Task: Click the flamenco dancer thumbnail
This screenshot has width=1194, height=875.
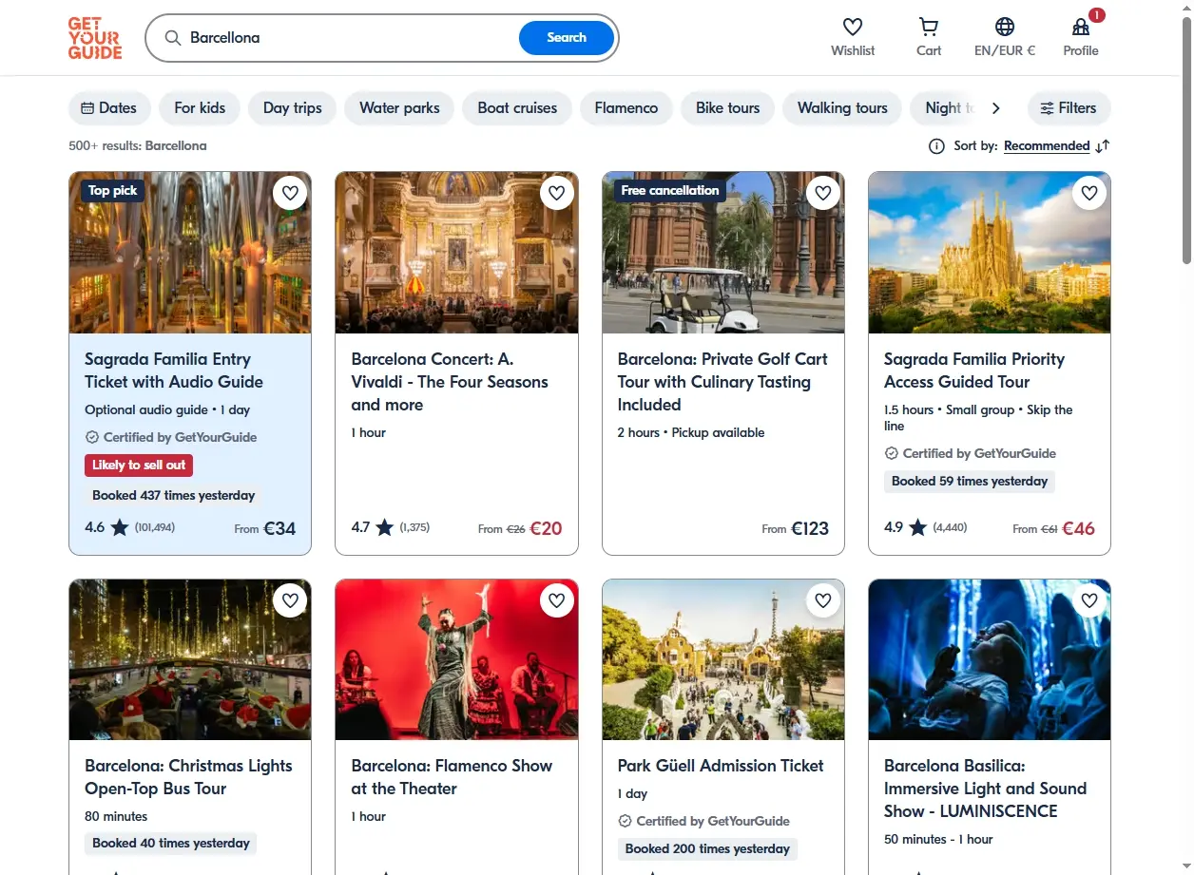Action: [456, 659]
